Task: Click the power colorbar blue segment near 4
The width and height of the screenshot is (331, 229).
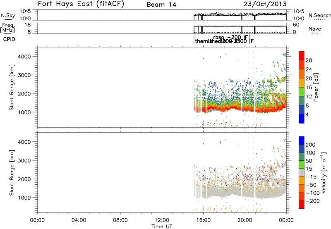Action: pyautogui.click(x=302, y=119)
